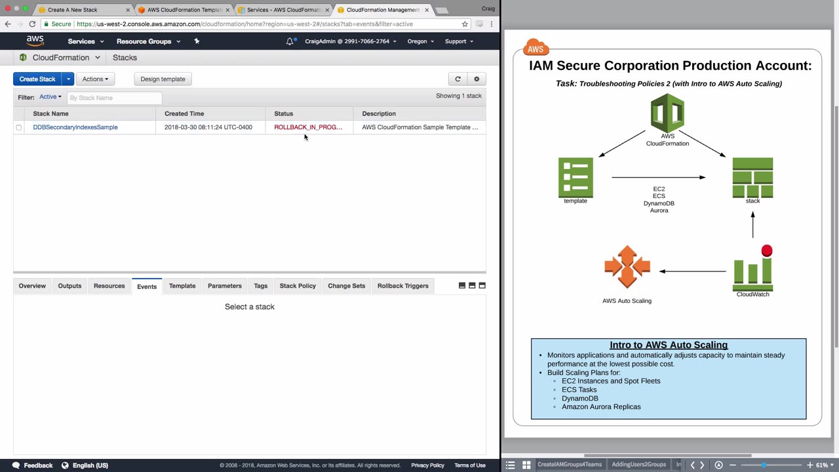
Task: Minimize the details pane layout icon
Action: pyautogui.click(x=462, y=286)
